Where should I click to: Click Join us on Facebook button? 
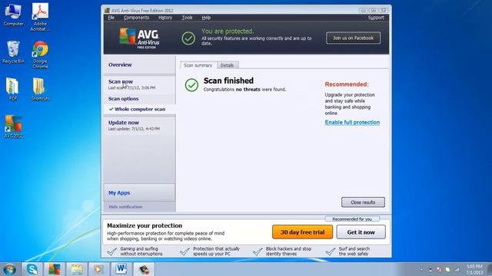[x=354, y=38]
